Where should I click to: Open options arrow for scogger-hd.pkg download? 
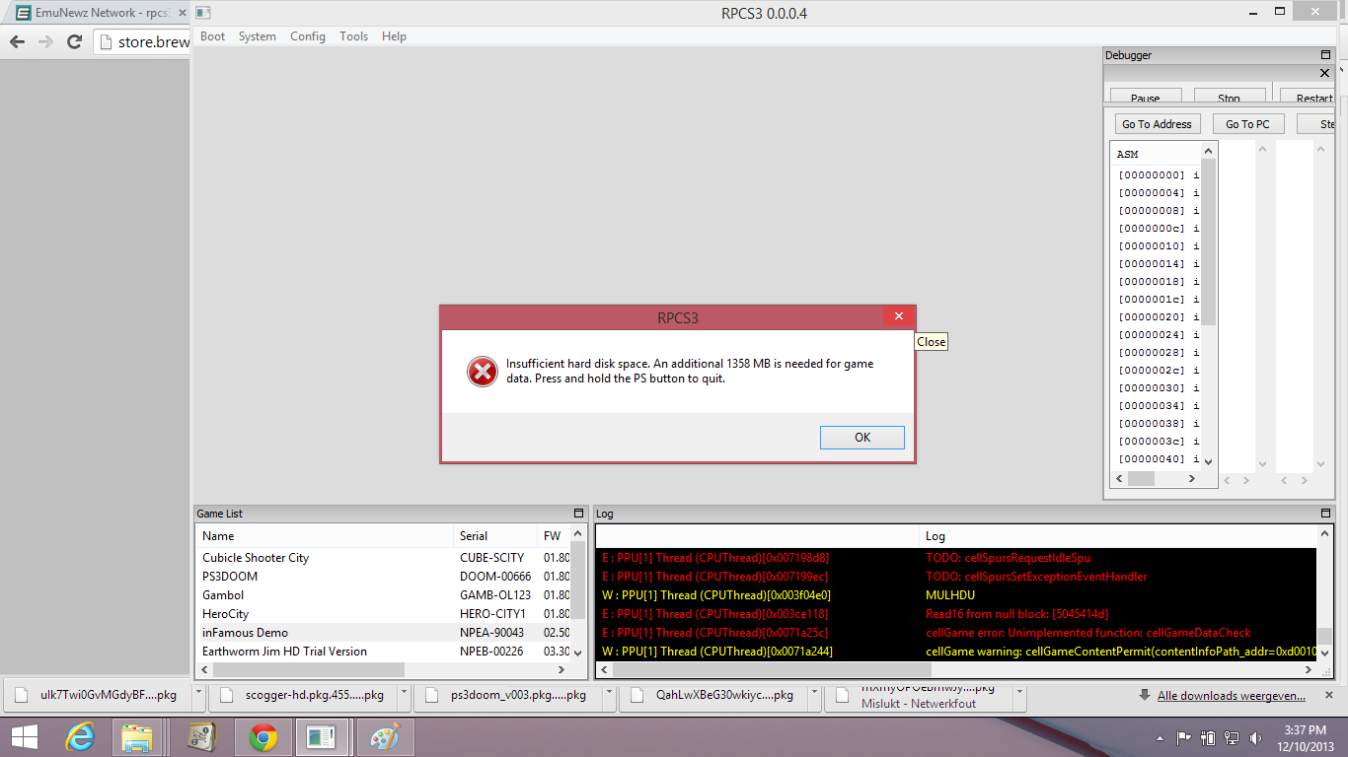click(x=405, y=695)
